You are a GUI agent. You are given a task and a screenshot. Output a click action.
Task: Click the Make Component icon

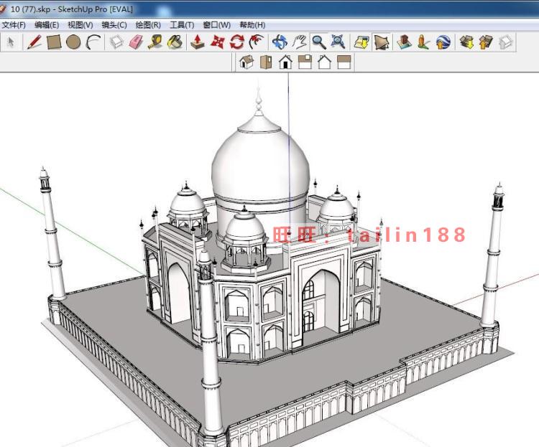[x=116, y=42]
